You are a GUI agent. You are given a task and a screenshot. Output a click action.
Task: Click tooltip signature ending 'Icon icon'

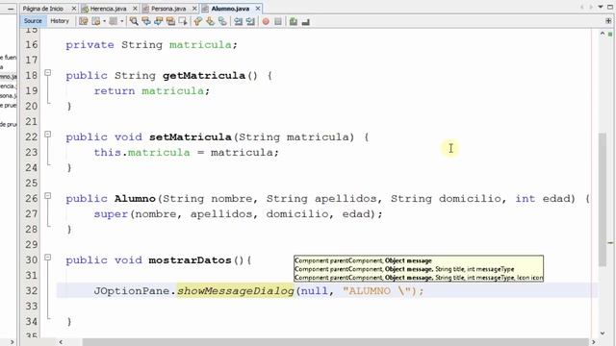point(419,278)
